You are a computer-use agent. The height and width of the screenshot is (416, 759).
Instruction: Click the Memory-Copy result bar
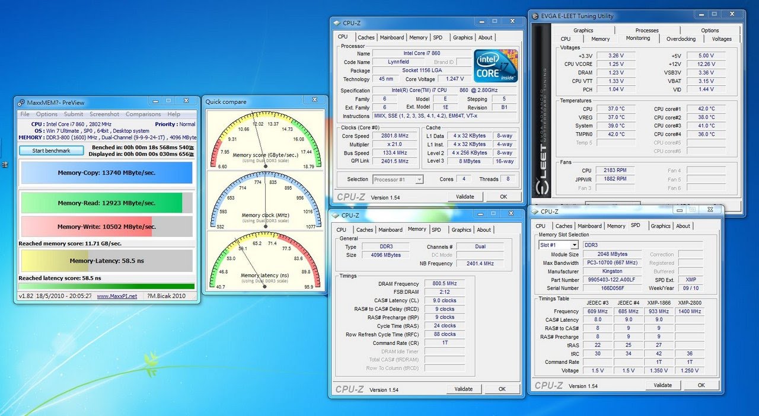(107, 173)
